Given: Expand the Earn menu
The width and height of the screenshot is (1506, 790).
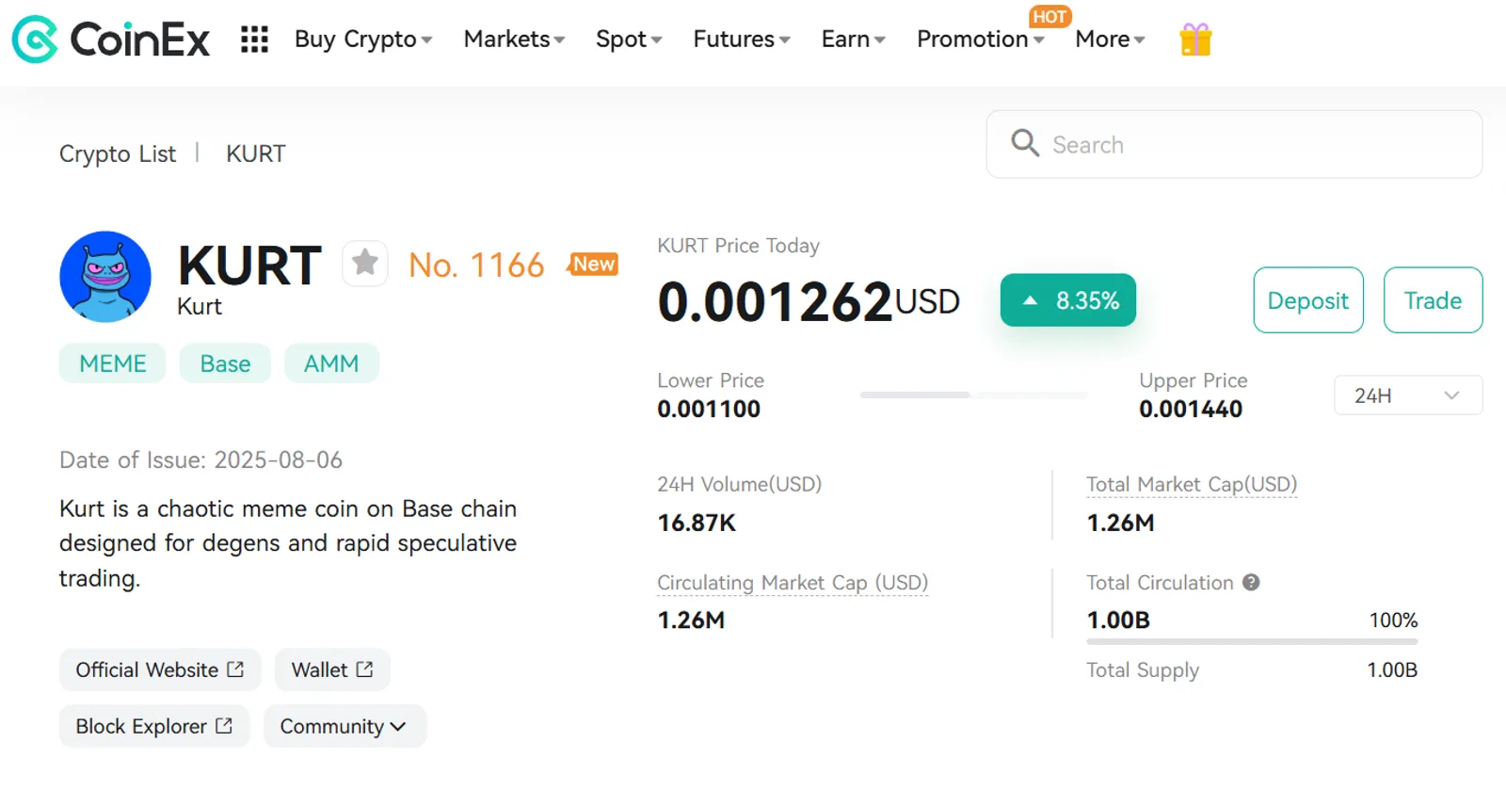Looking at the screenshot, I should [x=853, y=40].
